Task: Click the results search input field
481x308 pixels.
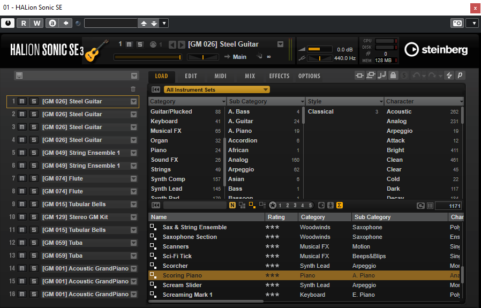Action: click(195, 205)
